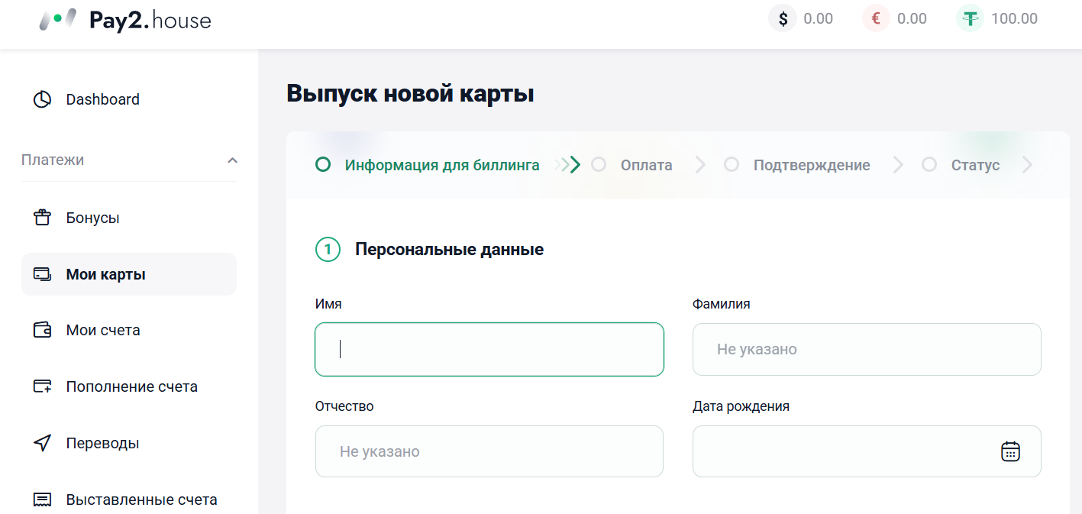Image resolution: width=1082 pixels, height=514 pixels.
Task: Click the Фамилия text field
Action: 866,349
